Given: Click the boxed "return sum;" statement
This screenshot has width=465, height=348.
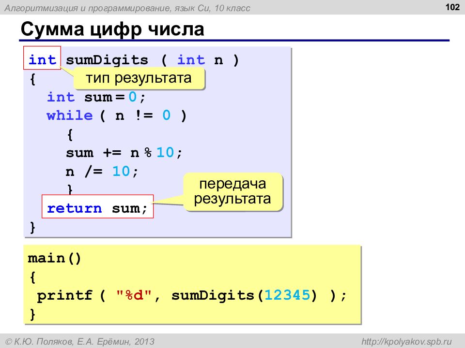Looking at the screenshot, I should 97,206.
